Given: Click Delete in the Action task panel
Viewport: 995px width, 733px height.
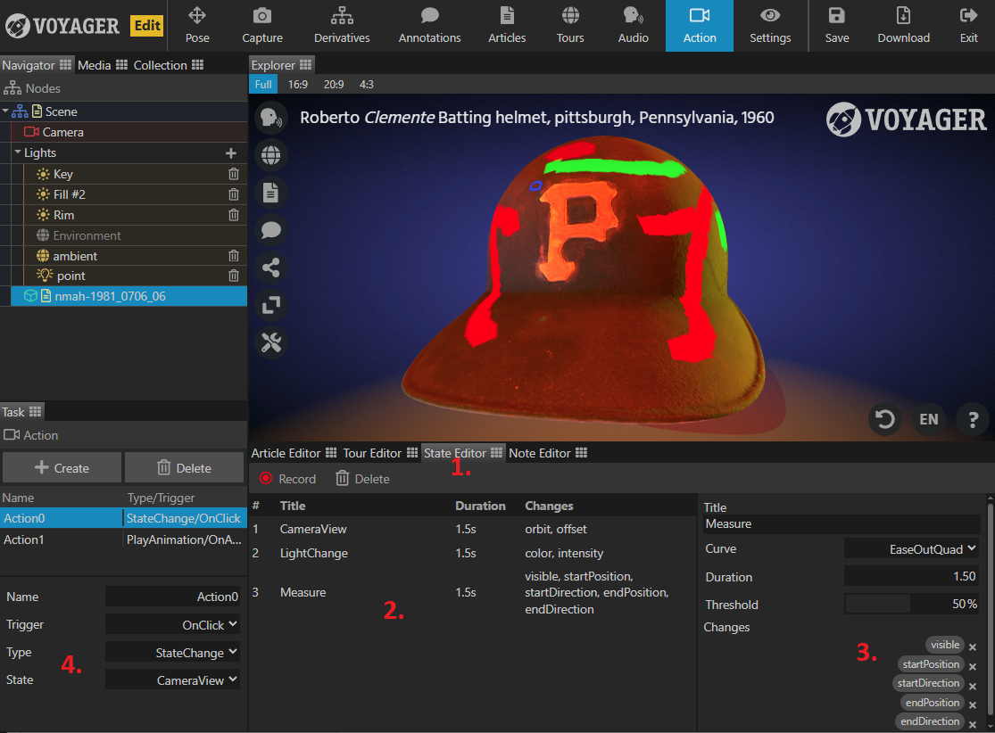Looking at the screenshot, I should click(x=184, y=468).
